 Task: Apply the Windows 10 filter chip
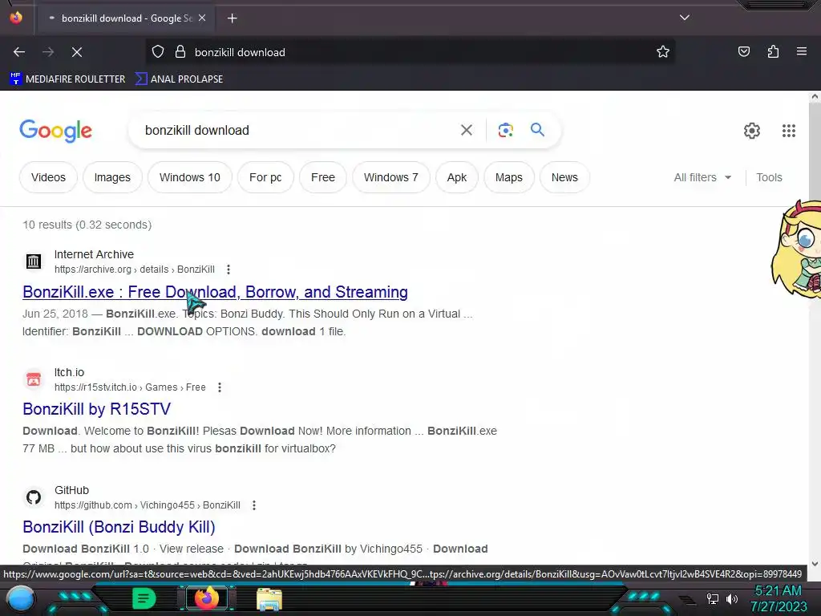coord(189,177)
